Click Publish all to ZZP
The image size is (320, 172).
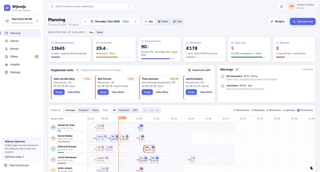(x=199, y=70)
